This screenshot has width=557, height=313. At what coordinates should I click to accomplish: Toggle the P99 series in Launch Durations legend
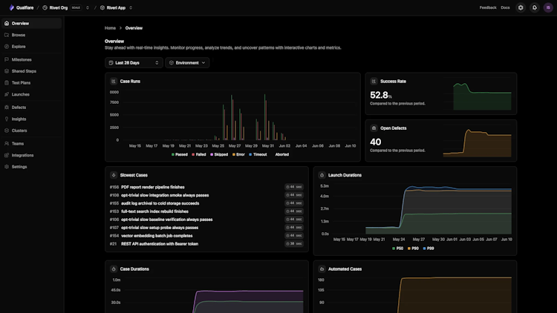pyautogui.click(x=429, y=248)
